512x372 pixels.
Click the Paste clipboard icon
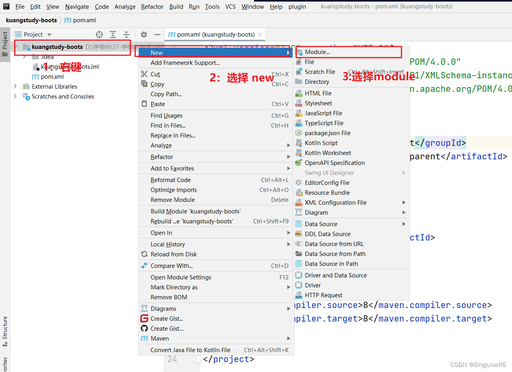click(x=144, y=104)
